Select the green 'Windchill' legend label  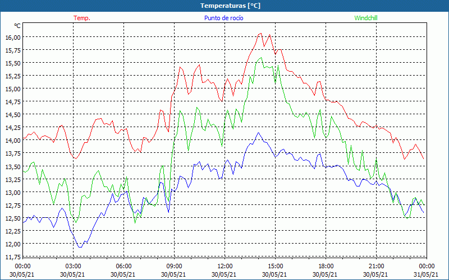(366, 18)
